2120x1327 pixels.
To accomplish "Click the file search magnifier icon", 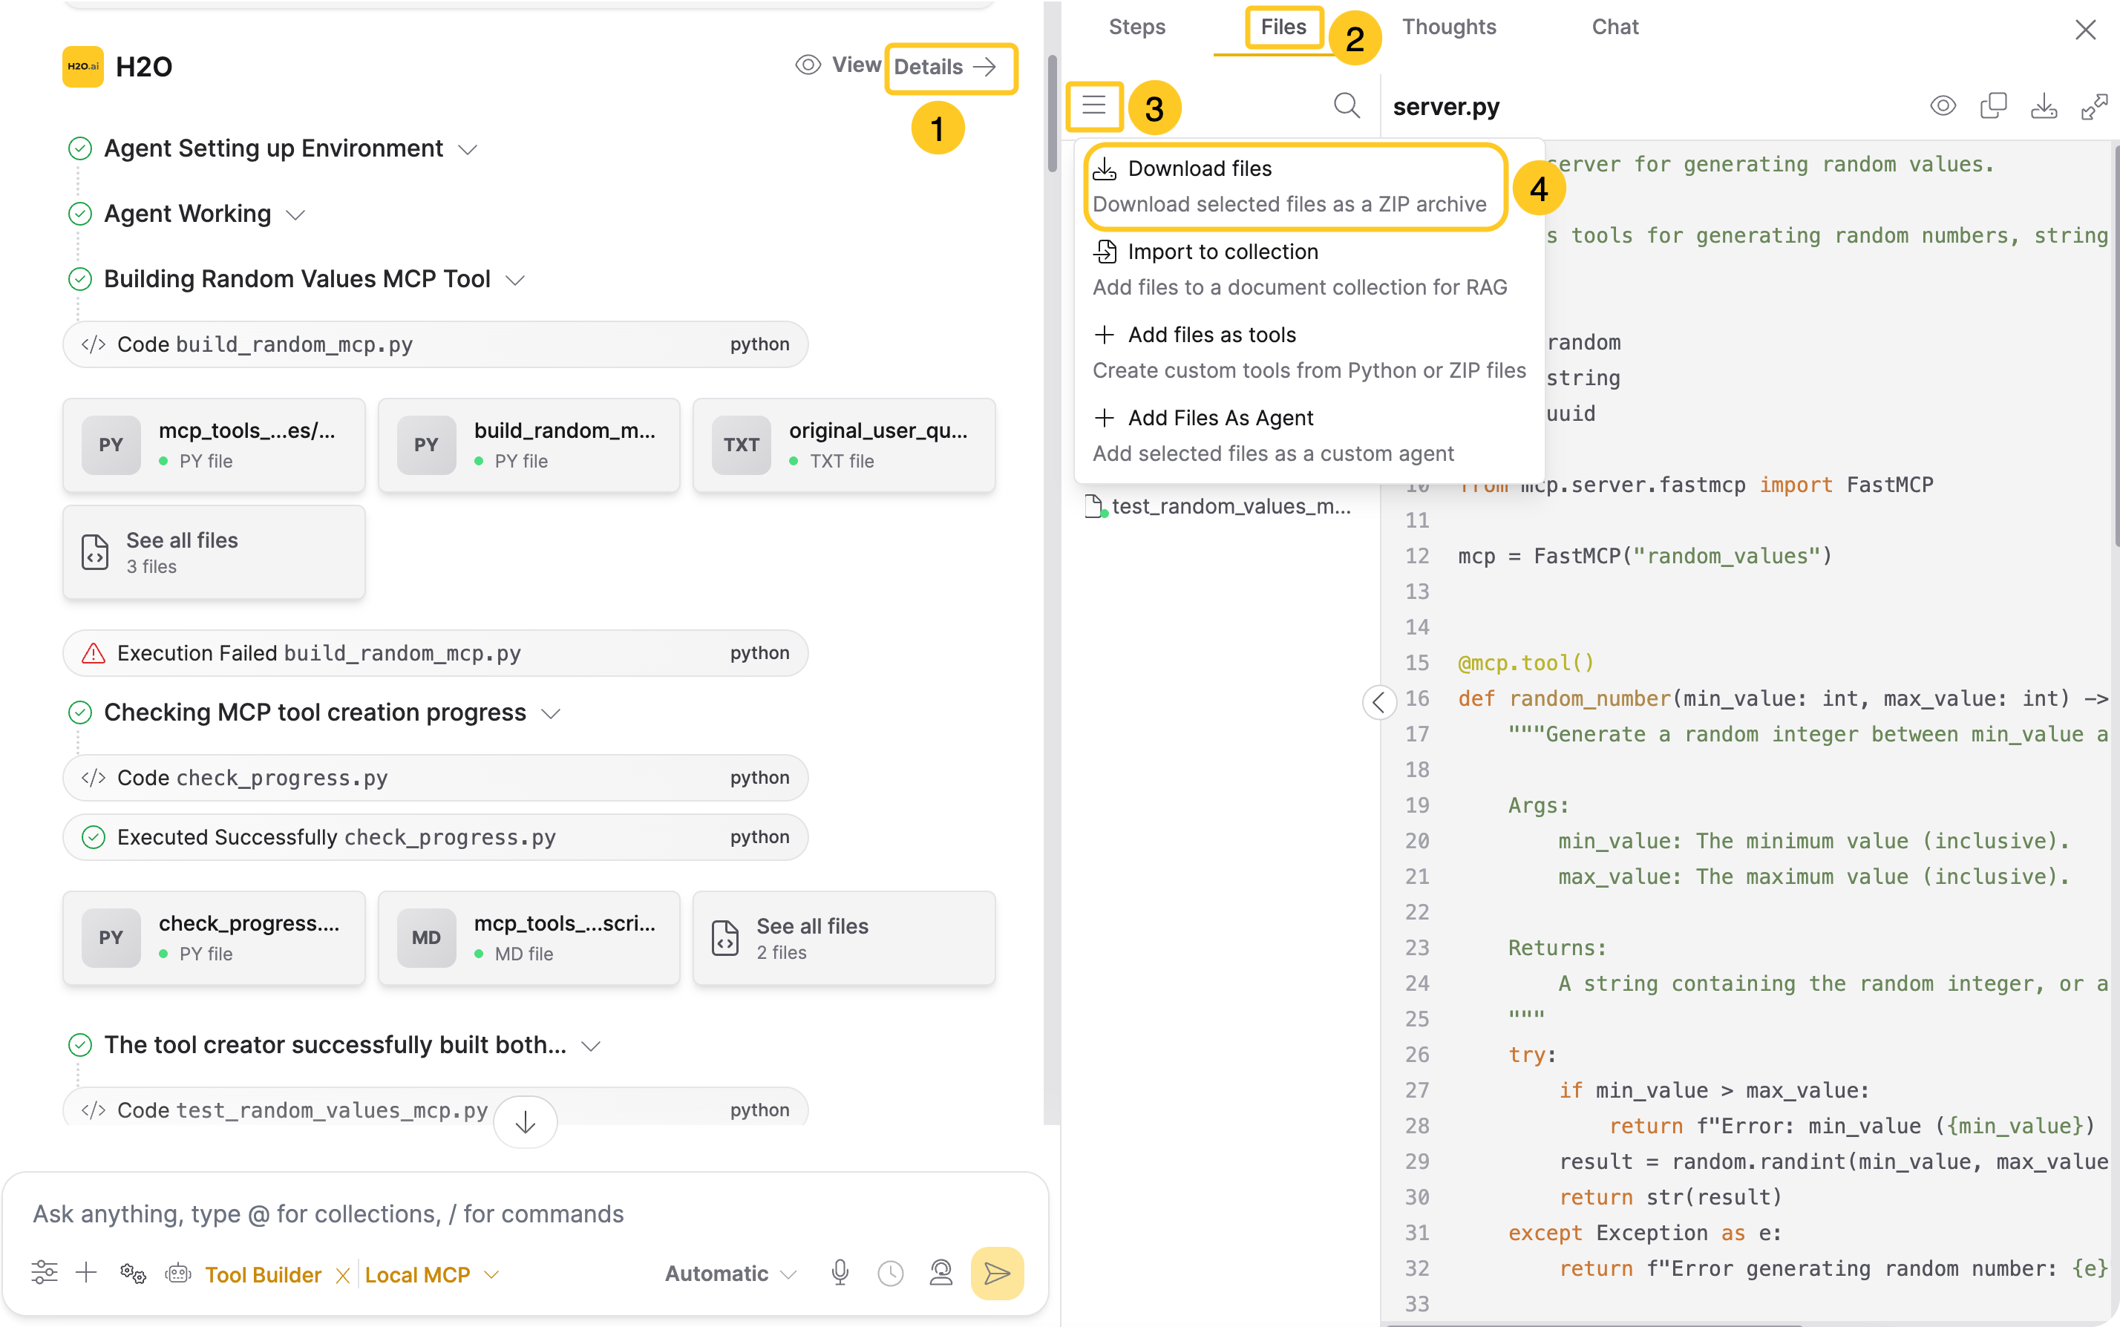I will click(1346, 105).
